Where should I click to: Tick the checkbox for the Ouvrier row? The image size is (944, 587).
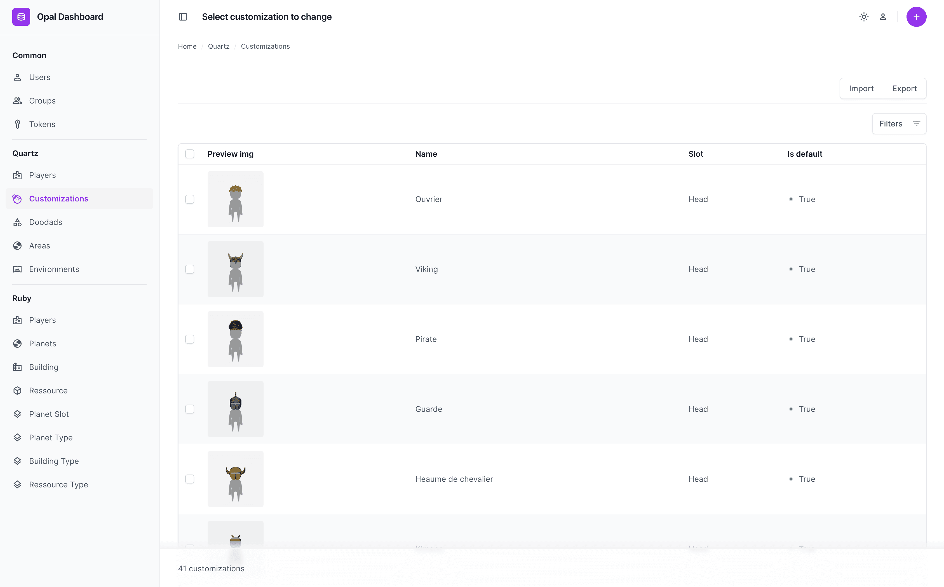point(190,199)
